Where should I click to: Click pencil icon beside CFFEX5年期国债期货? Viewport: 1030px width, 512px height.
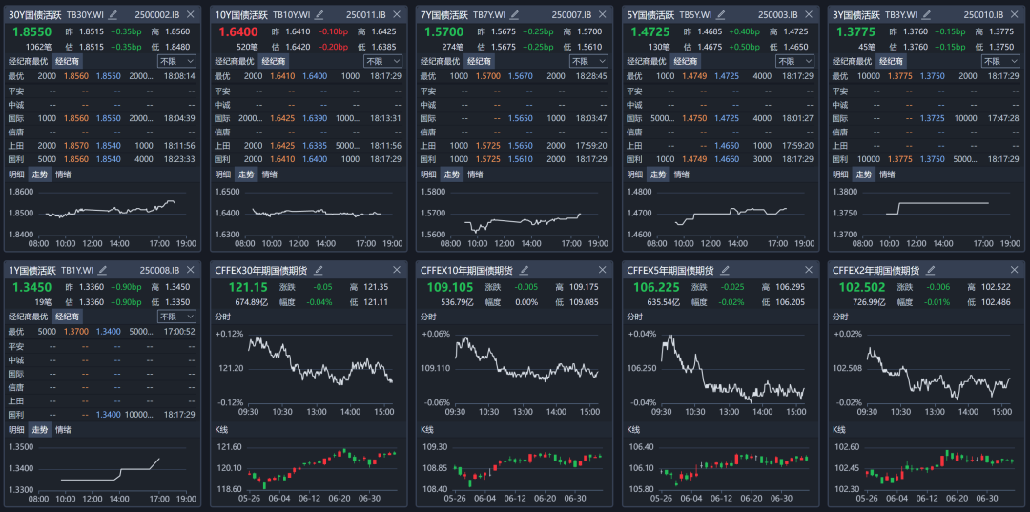725,270
